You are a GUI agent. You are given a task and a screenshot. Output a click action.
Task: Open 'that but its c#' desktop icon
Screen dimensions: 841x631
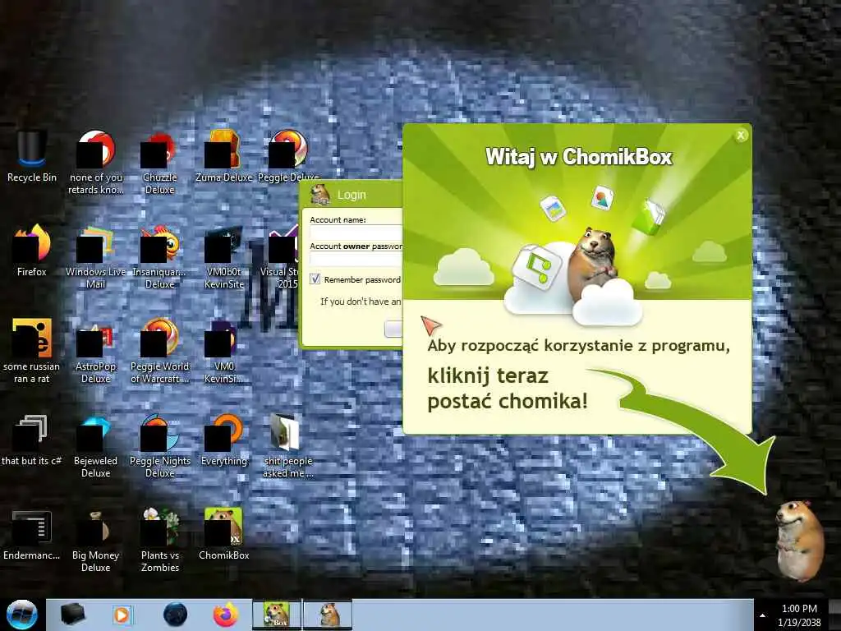point(32,440)
